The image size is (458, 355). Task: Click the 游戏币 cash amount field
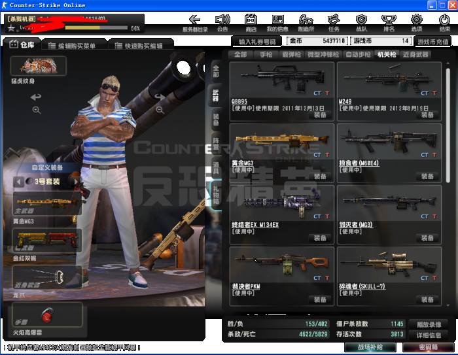tap(381, 41)
